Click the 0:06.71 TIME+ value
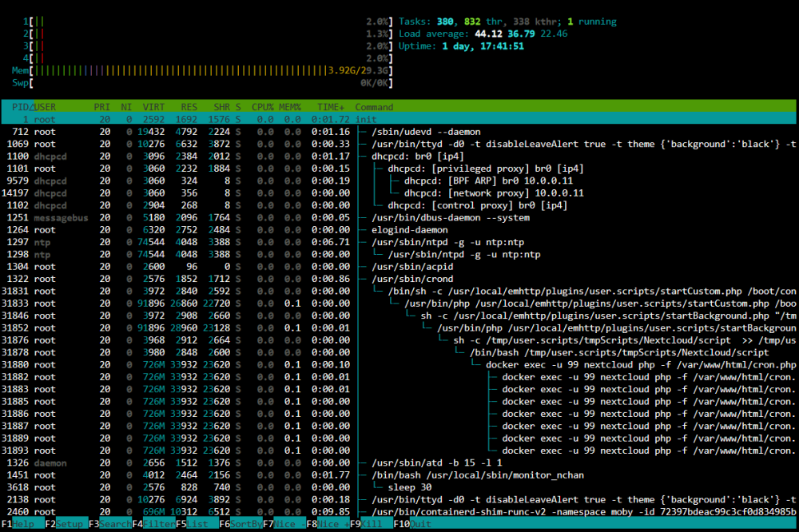 [x=331, y=242]
